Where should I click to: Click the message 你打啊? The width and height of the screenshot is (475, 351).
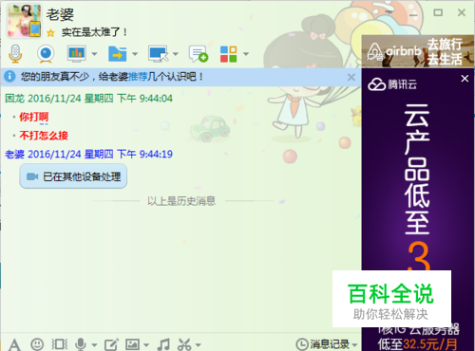(34, 117)
